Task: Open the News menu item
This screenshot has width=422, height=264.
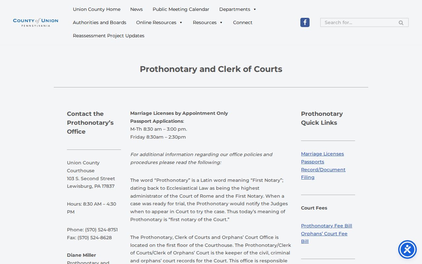Action: 136,9
